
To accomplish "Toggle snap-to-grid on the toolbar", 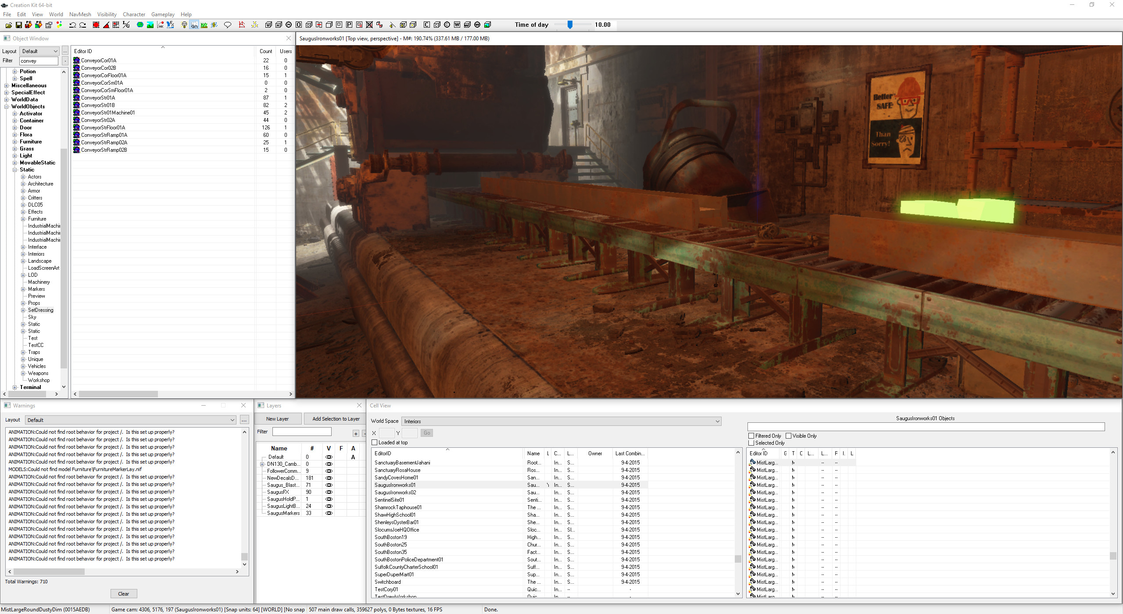I will pos(96,25).
